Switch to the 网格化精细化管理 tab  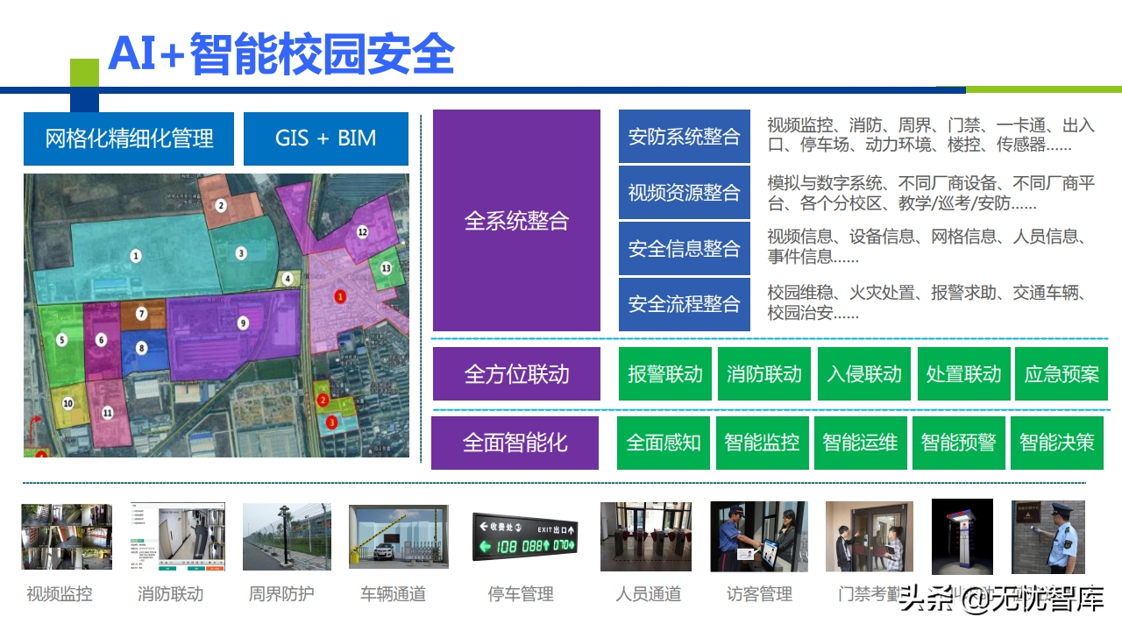pyautogui.click(x=128, y=138)
